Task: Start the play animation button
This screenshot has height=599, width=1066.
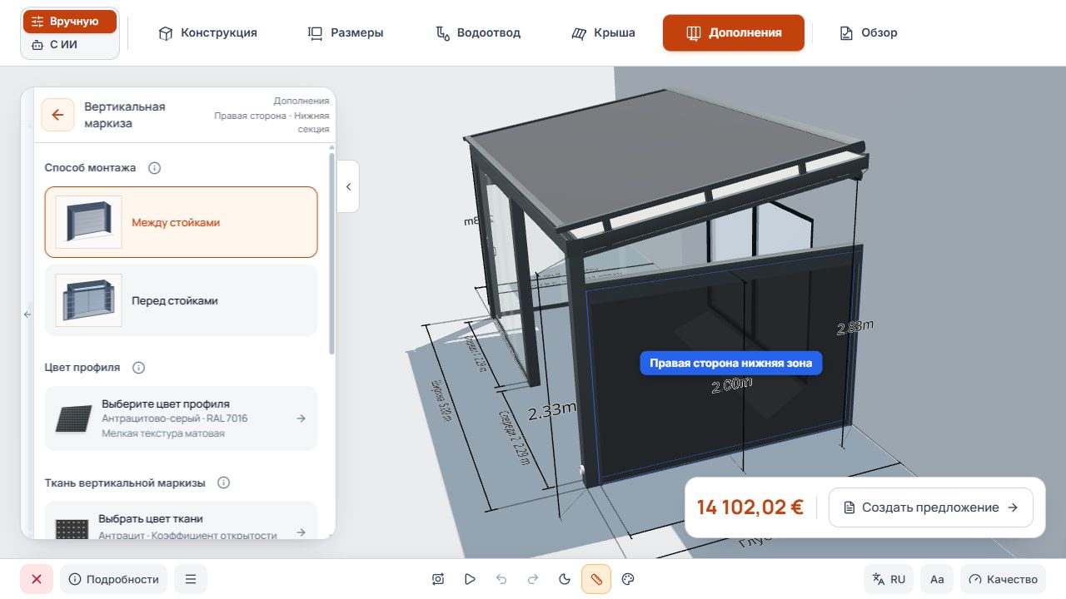Action: [470, 579]
